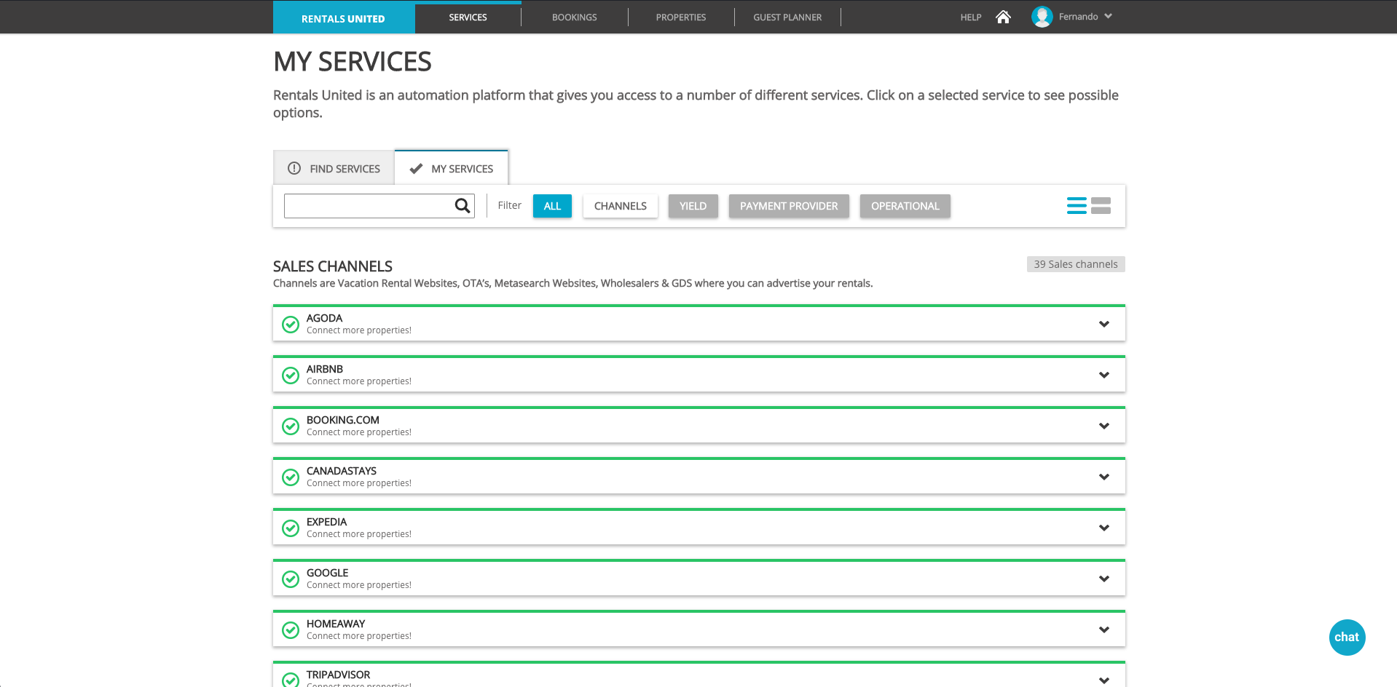This screenshot has height=687, width=1397.
Task: Open the Guest Planner menu
Action: coord(787,17)
